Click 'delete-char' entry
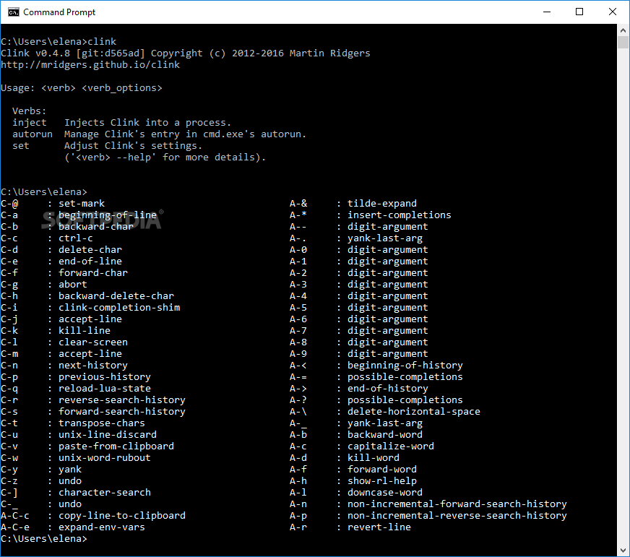Screen dimensions: 630x557 point(90,249)
